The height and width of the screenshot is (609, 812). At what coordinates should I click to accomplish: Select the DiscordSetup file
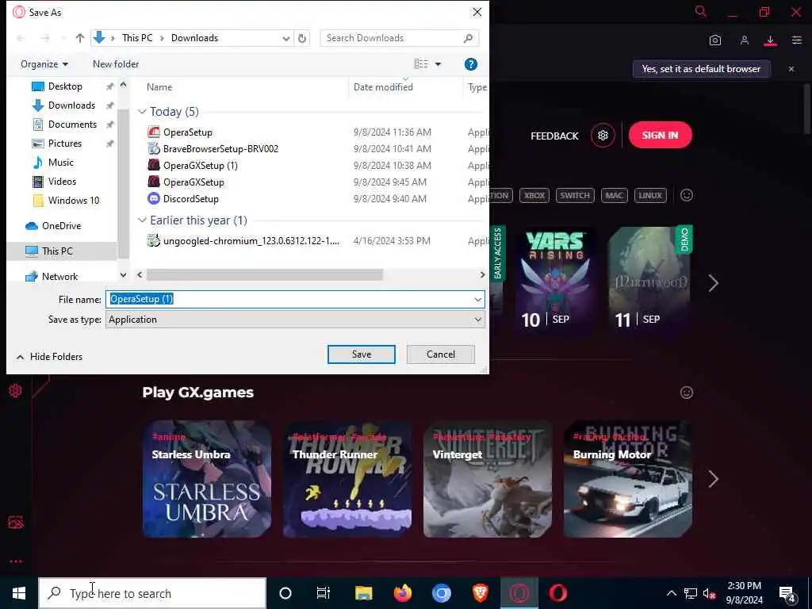(x=190, y=199)
